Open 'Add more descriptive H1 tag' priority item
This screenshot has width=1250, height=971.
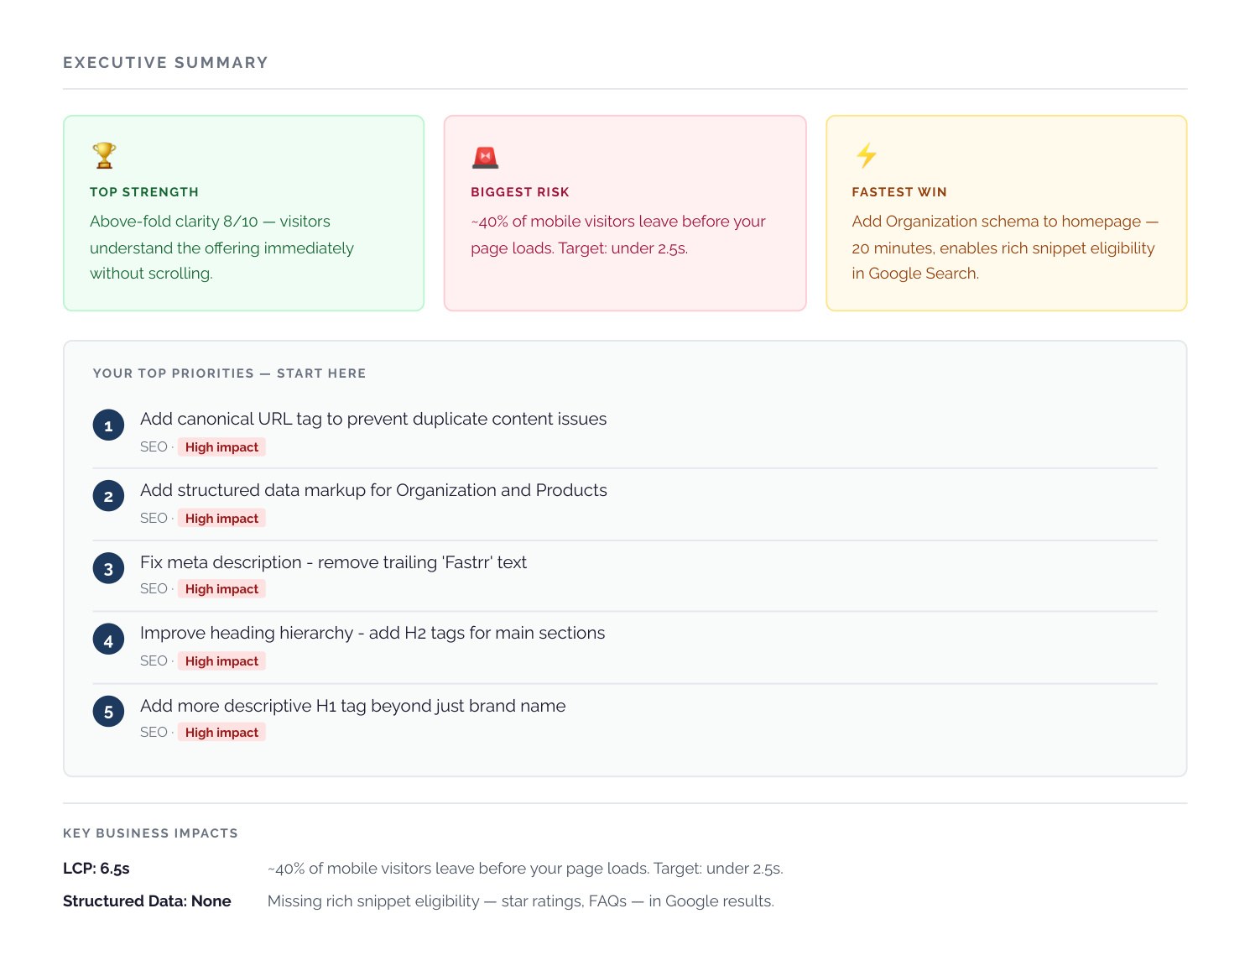(x=352, y=706)
